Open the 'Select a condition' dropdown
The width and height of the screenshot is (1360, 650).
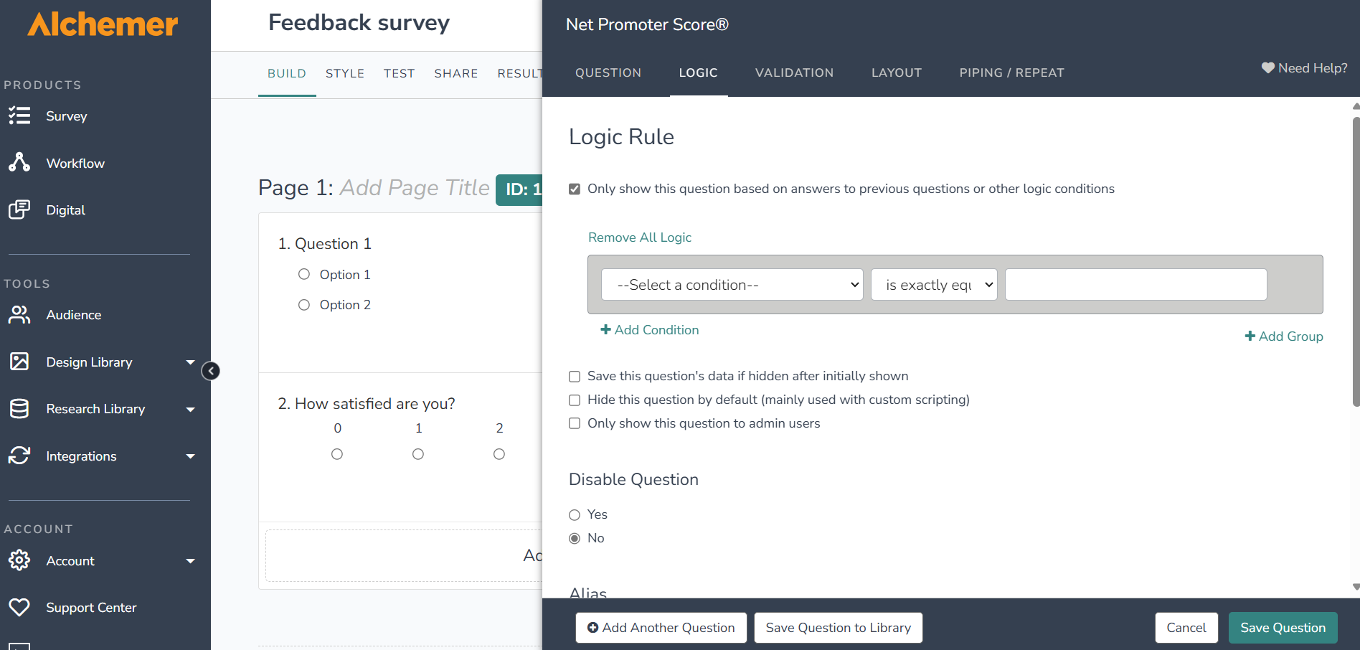click(x=732, y=285)
